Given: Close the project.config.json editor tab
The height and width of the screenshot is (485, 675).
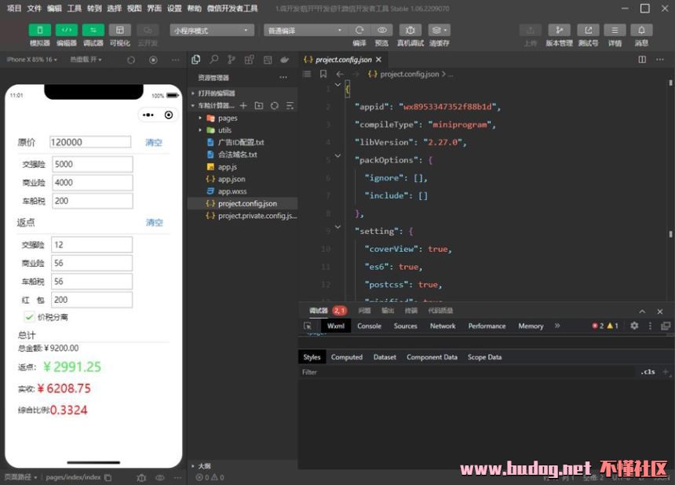Looking at the screenshot, I should [x=379, y=60].
